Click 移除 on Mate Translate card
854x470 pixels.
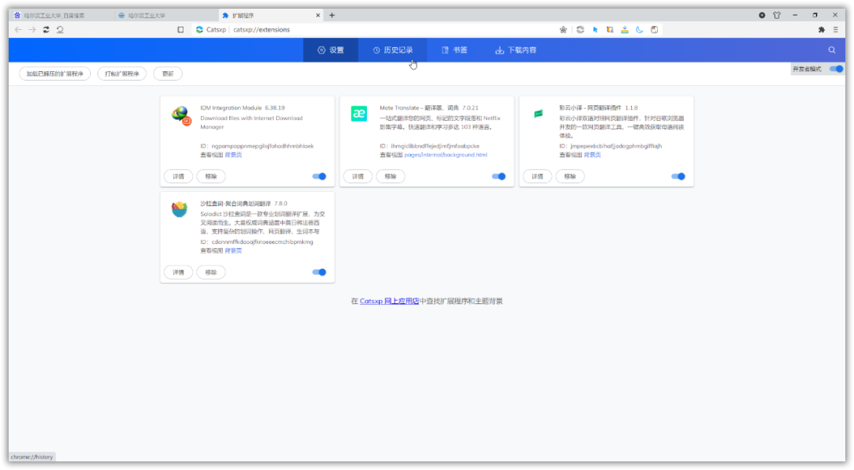pos(391,176)
